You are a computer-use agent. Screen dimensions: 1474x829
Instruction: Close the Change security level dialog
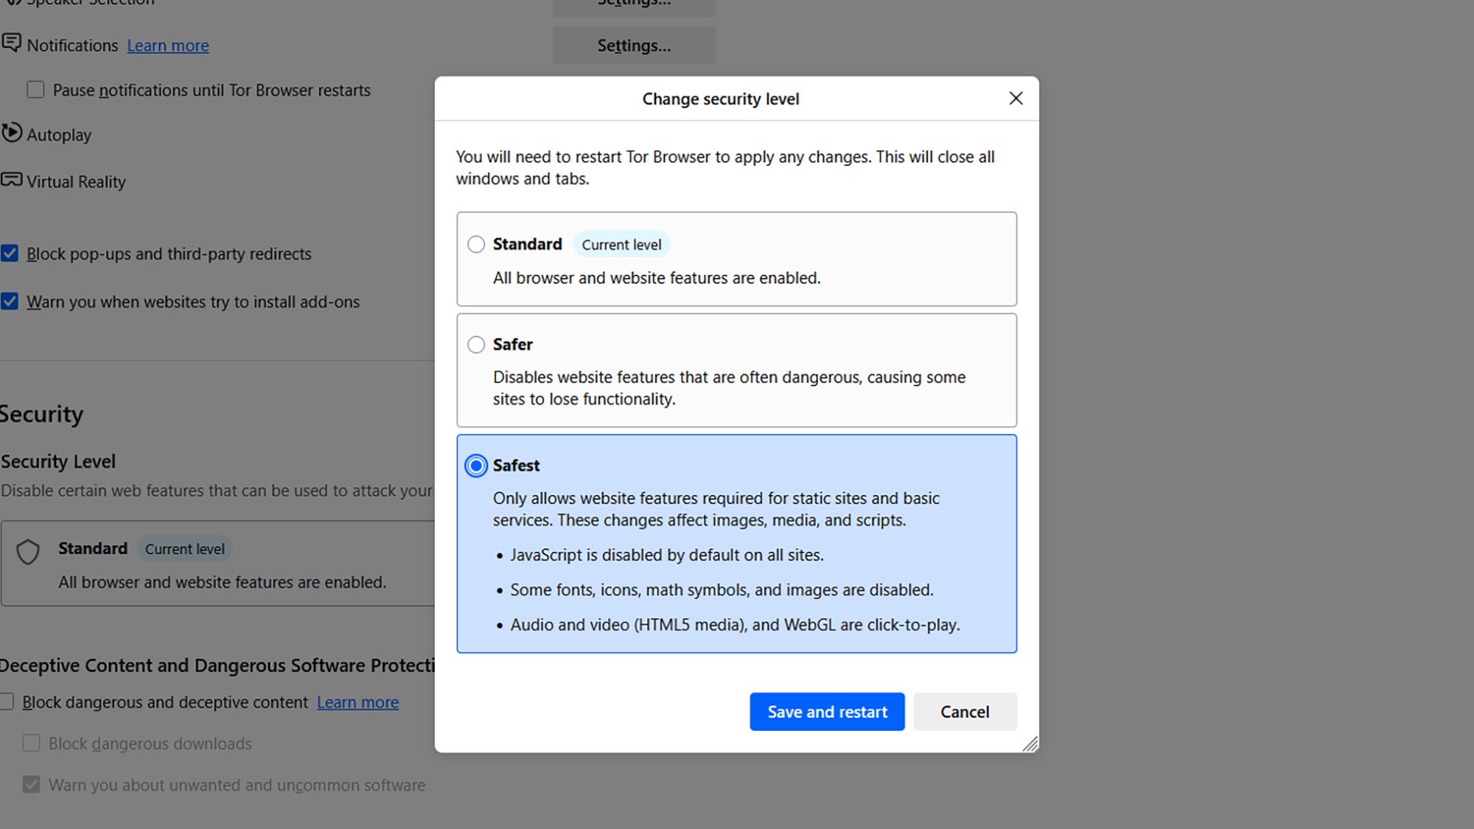click(x=1016, y=98)
